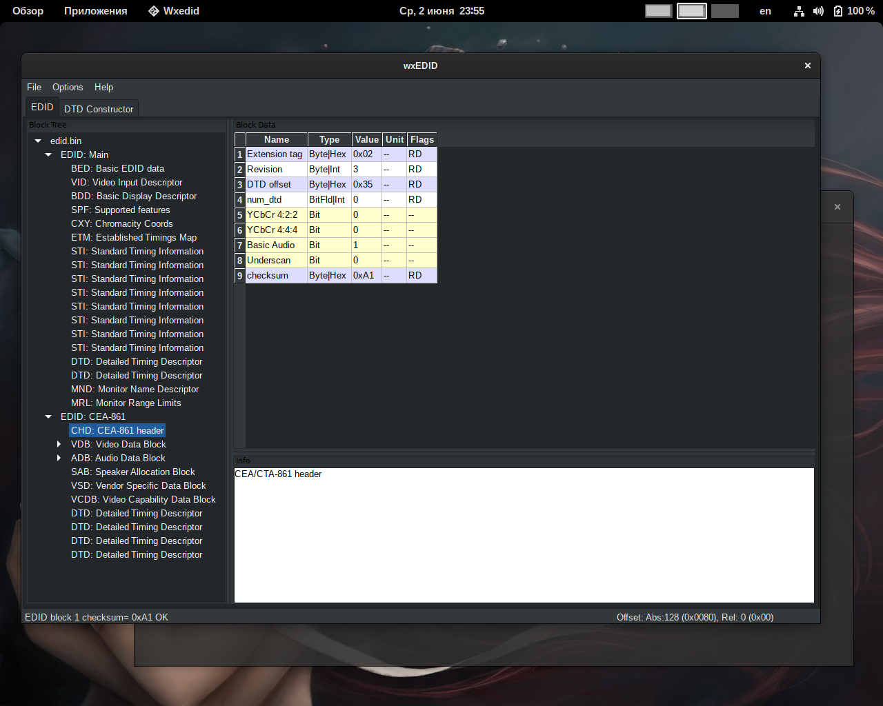This screenshot has height=706, width=883.
Task: Open the Options menu
Action: click(68, 87)
